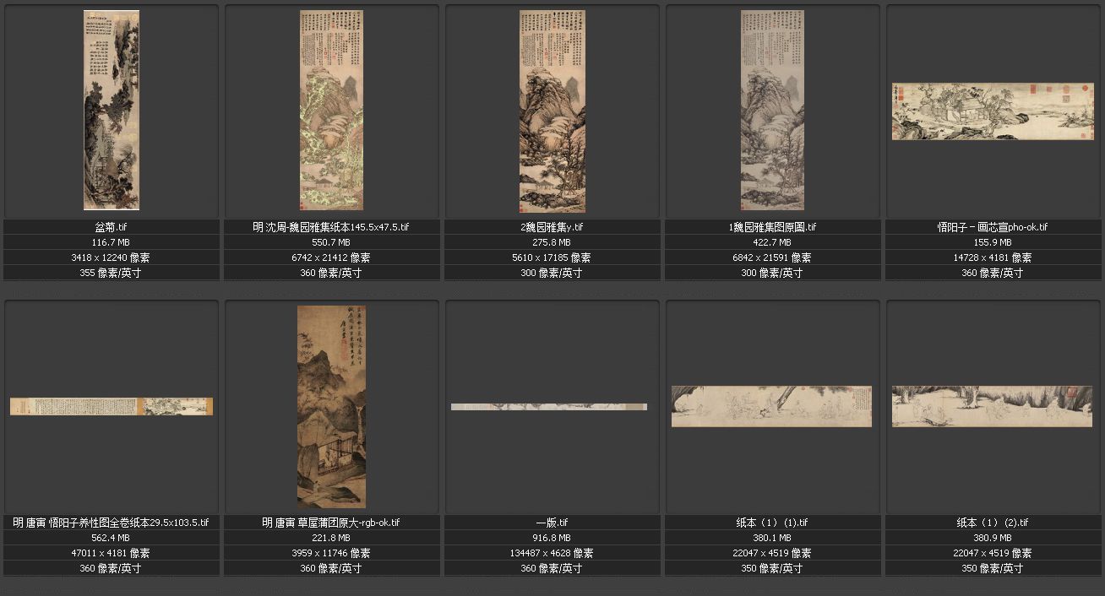Click the 355 像素/英寸 resolution label
Image resolution: width=1105 pixels, height=596 pixels.
[112, 273]
